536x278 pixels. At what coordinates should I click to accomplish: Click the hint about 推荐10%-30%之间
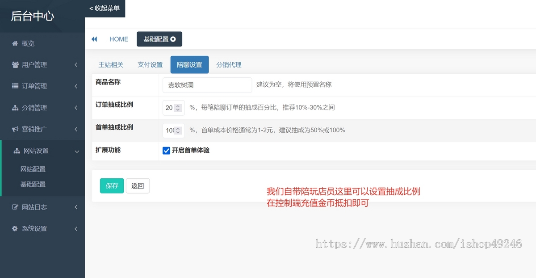(262, 107)
